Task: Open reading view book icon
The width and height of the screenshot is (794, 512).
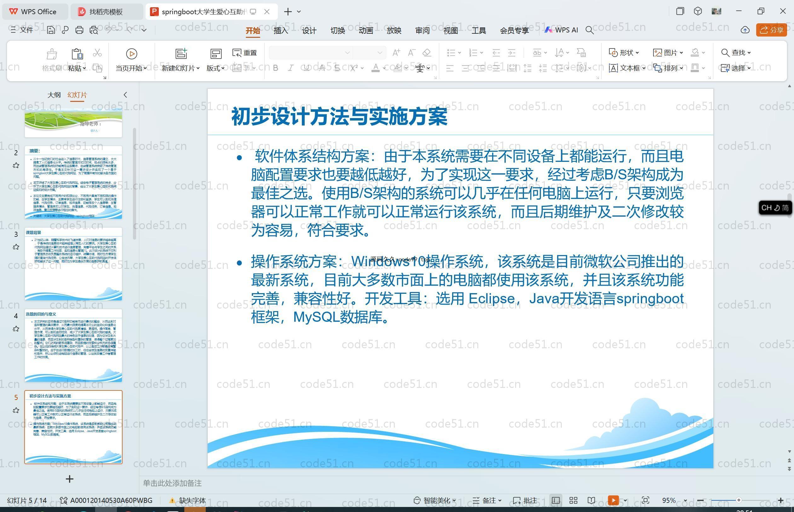Action: click(x=591, y=500)
